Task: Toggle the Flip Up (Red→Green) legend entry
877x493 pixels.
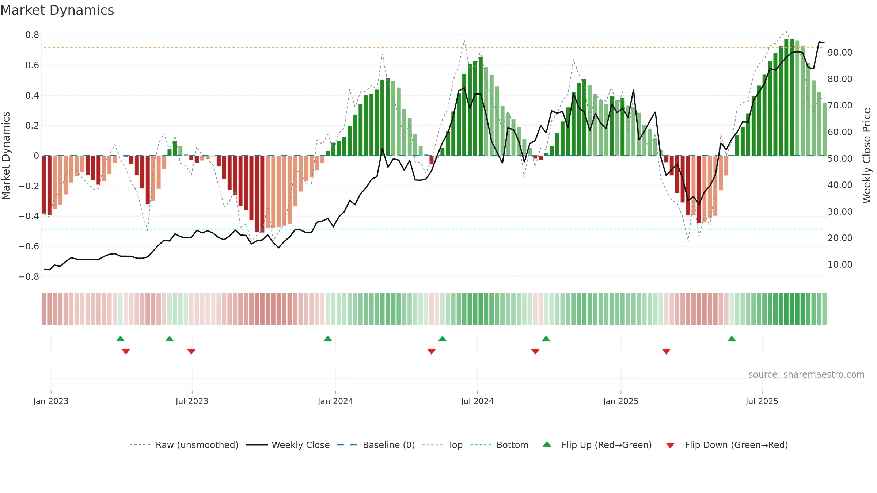Action: click(597, 445)
